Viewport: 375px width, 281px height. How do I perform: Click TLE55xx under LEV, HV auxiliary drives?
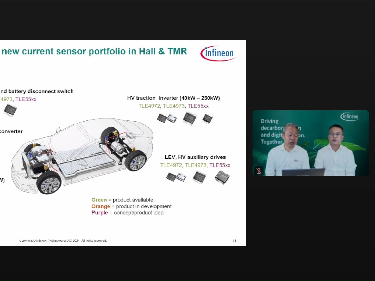pyautogui.click(x=220, y=165)
